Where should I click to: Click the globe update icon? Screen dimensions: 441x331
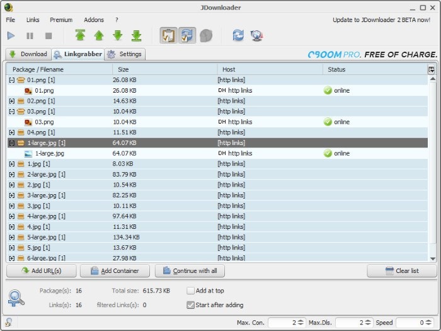tap(256, 35)
